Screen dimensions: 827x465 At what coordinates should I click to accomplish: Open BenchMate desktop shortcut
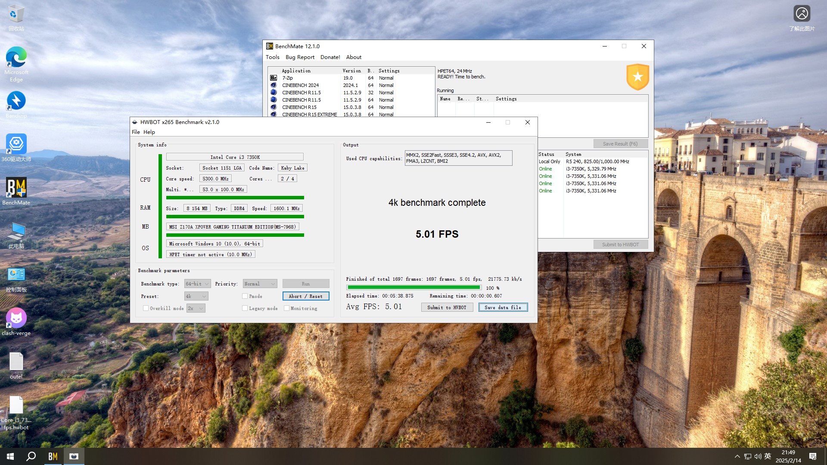(16, 191)
